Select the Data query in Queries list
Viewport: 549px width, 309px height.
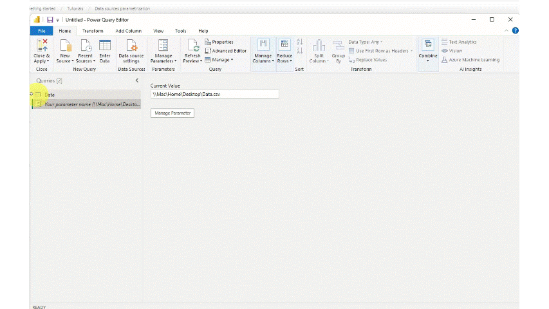50,95
